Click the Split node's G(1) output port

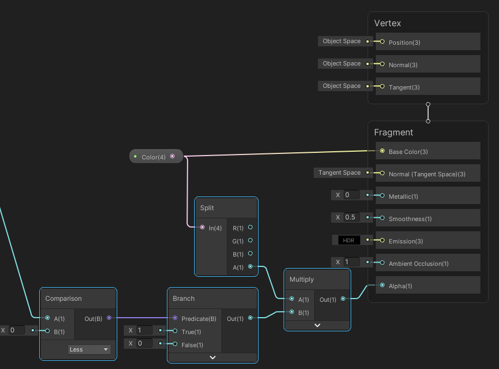tap(250, 240)
